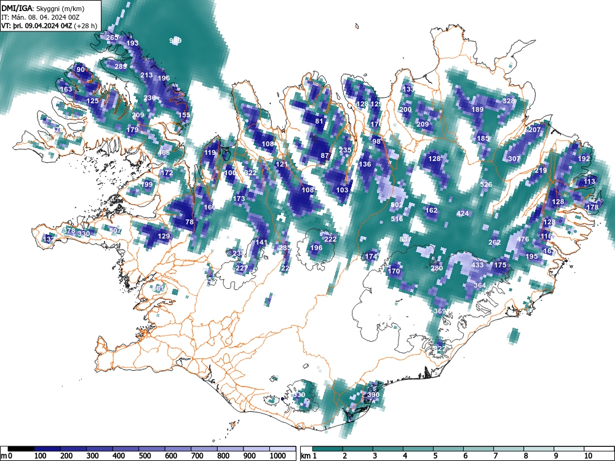Click the visibility value 213
The image size is (615, 461).
coord(146,75)
